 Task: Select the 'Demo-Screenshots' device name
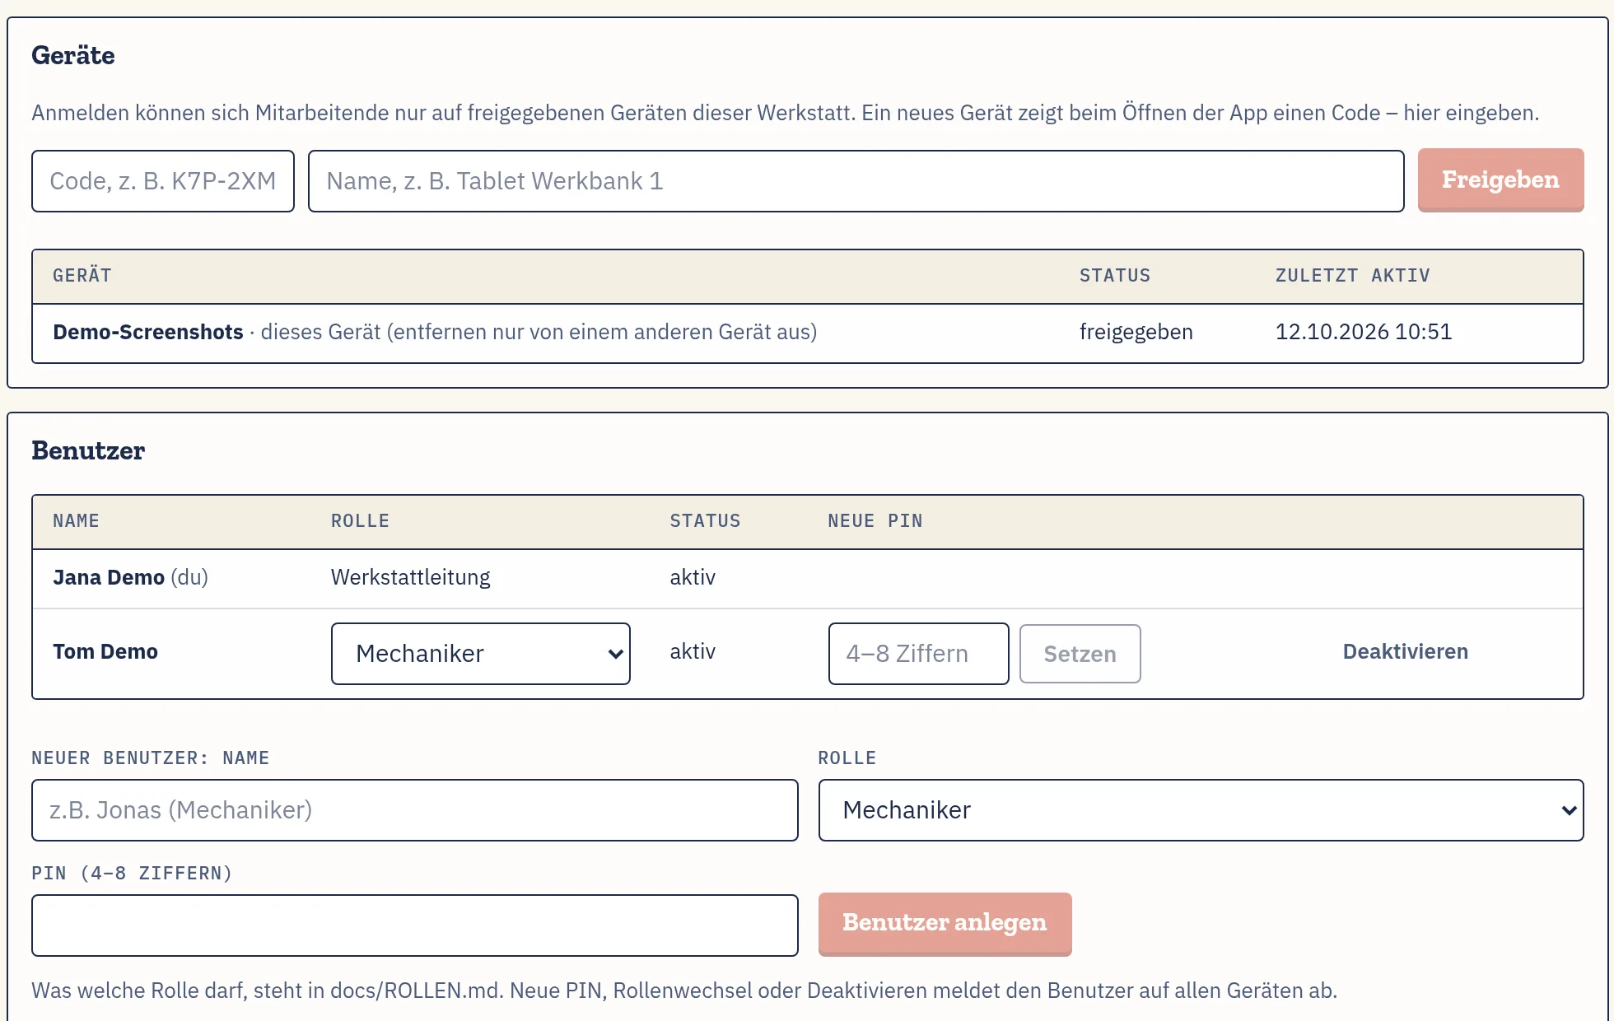click(148, 332)
